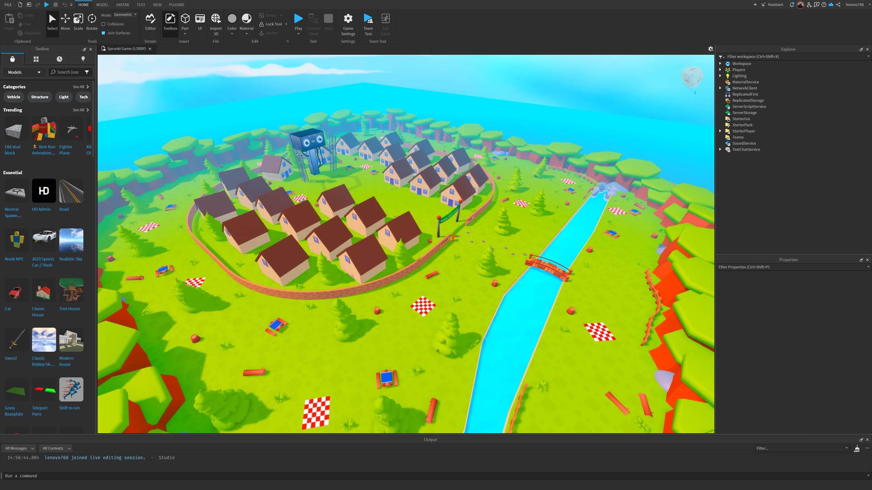Switch to the MODEL ribbon tab

pyautogui.click(x=102, y=5)
